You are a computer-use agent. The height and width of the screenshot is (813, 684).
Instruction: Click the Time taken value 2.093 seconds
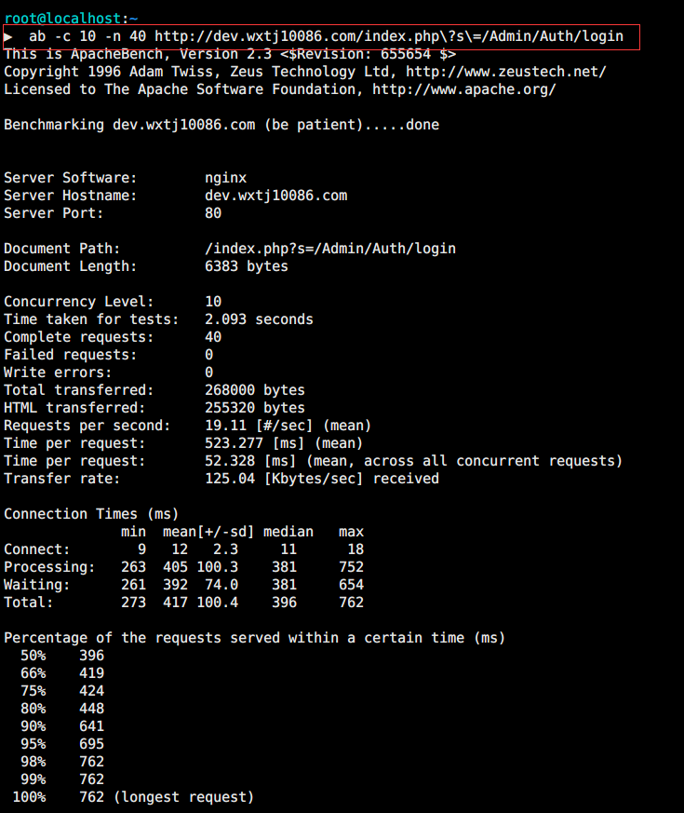pyautogui.click(x=259, y=318)
